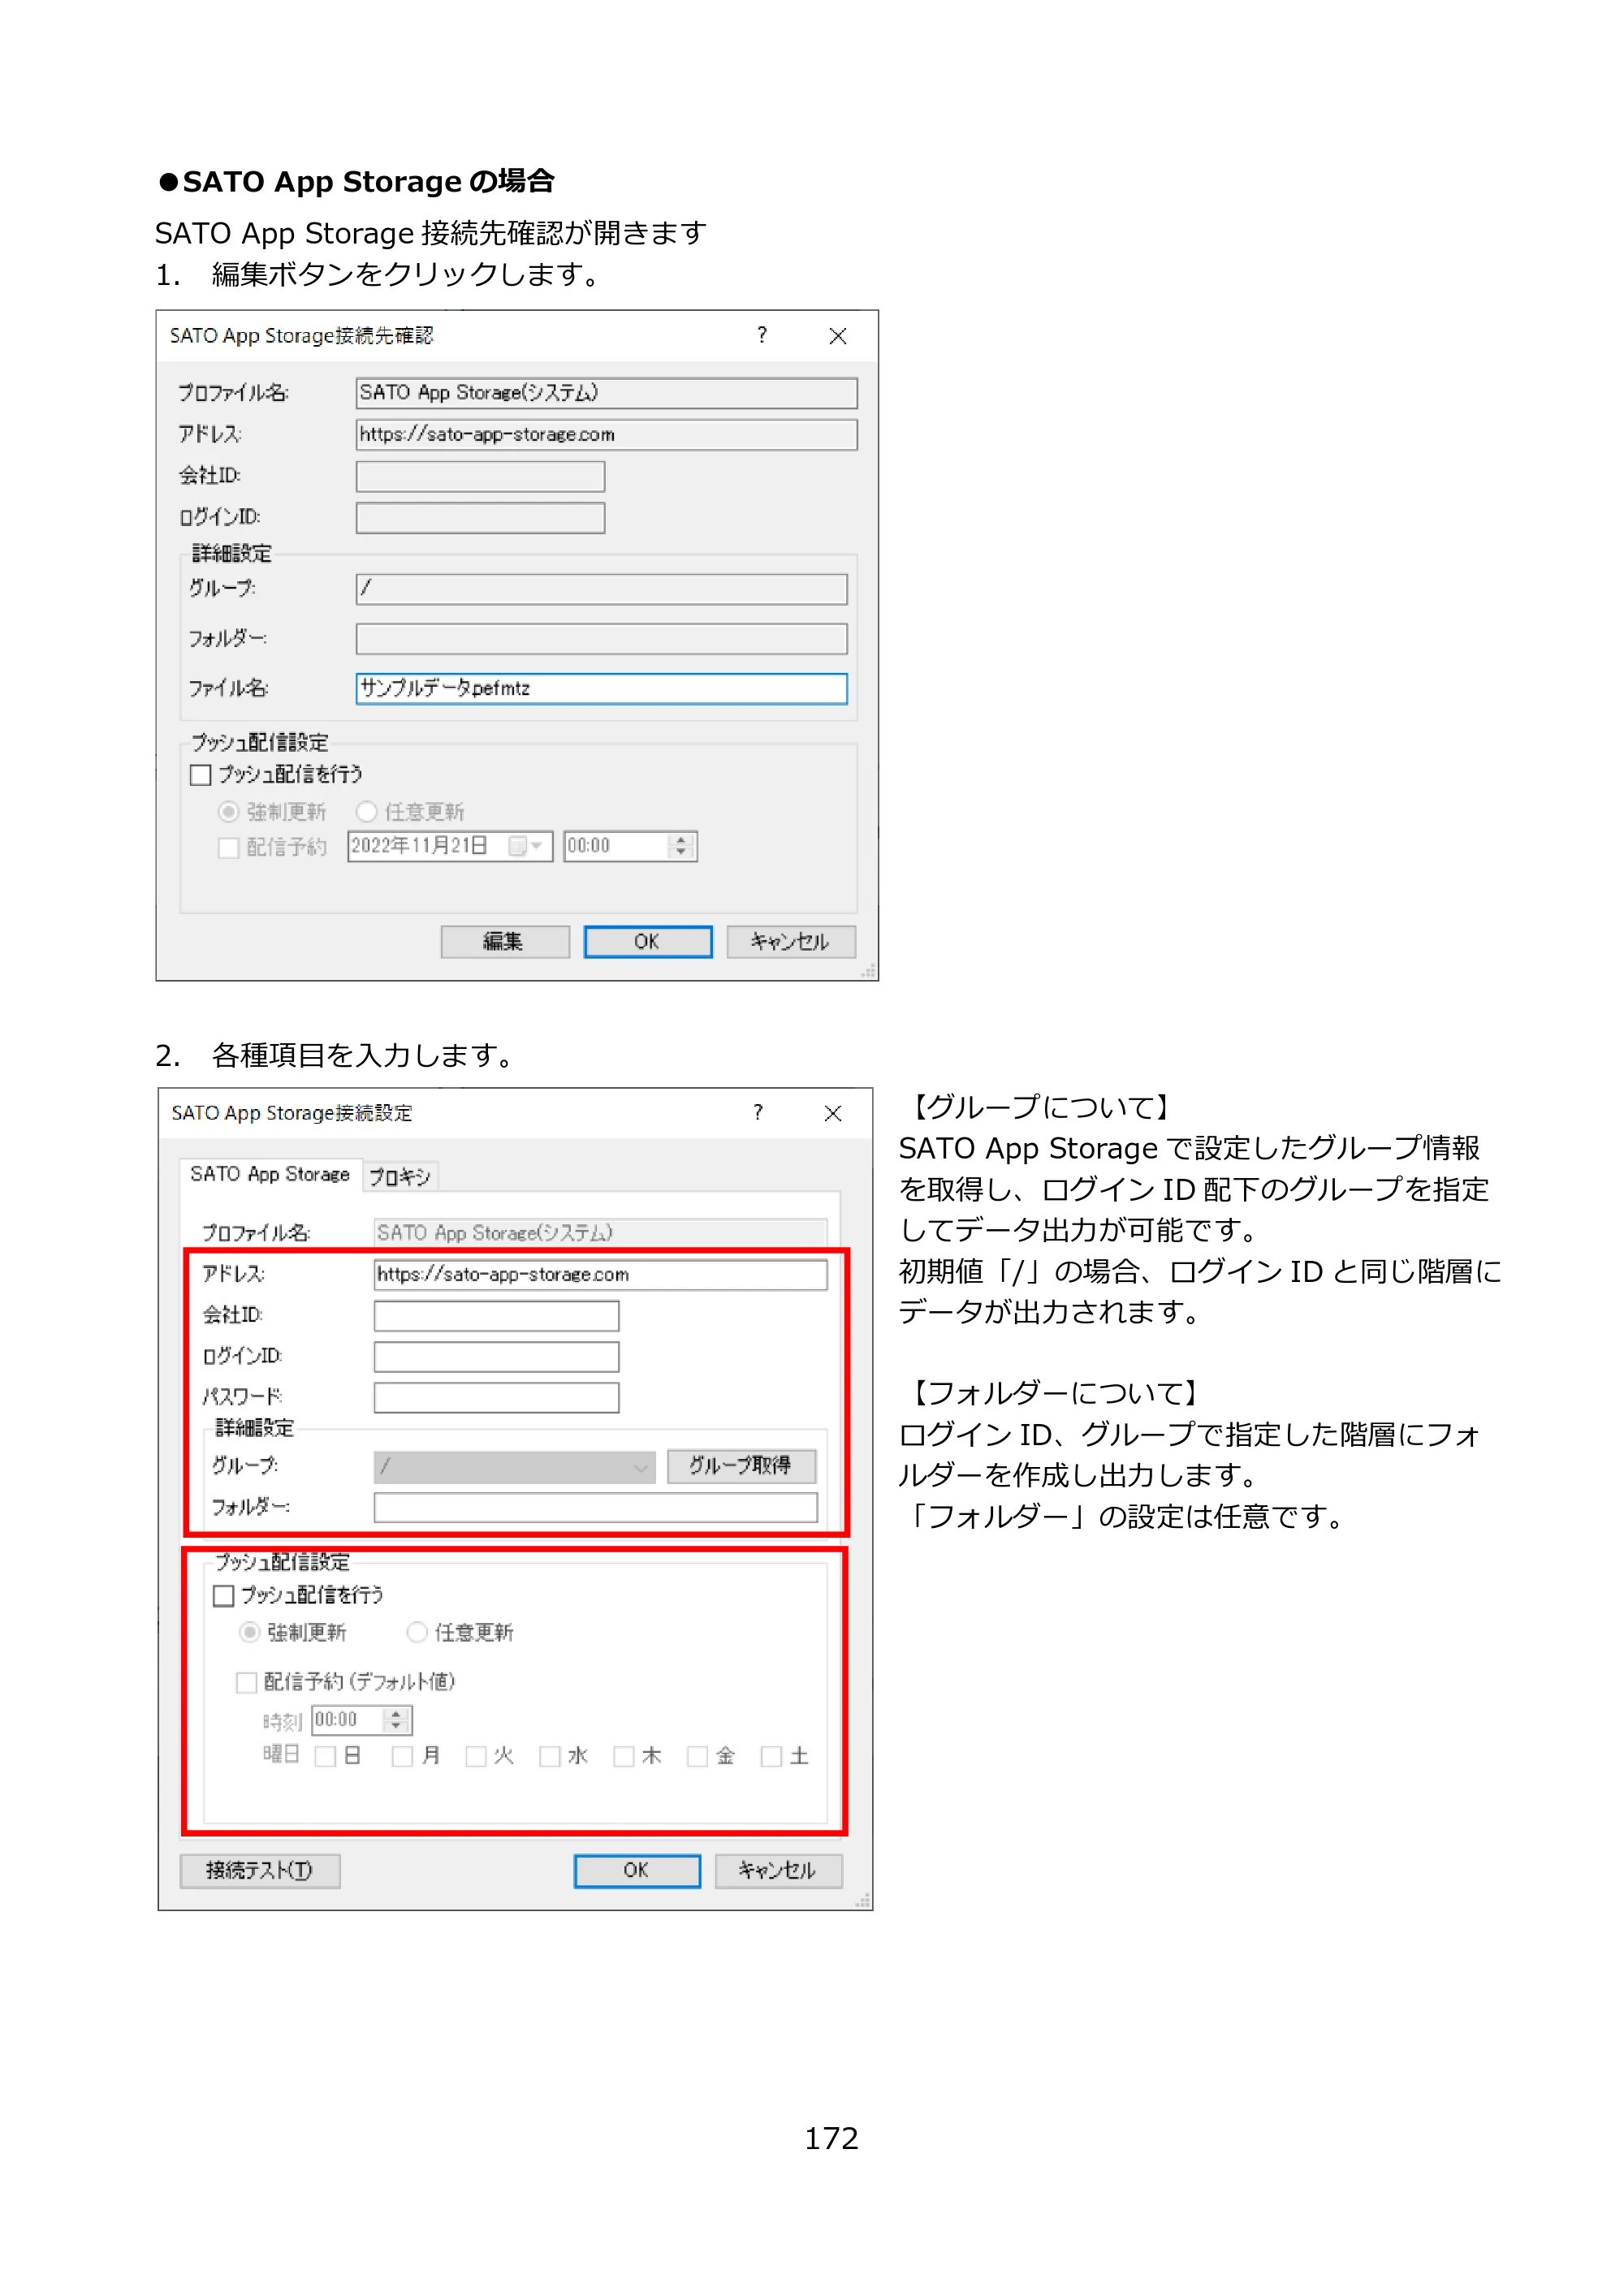Check the 土 weekday checkbox
The width and height of the screenshot is (1624, 2296).
[x=771, y=1757]
